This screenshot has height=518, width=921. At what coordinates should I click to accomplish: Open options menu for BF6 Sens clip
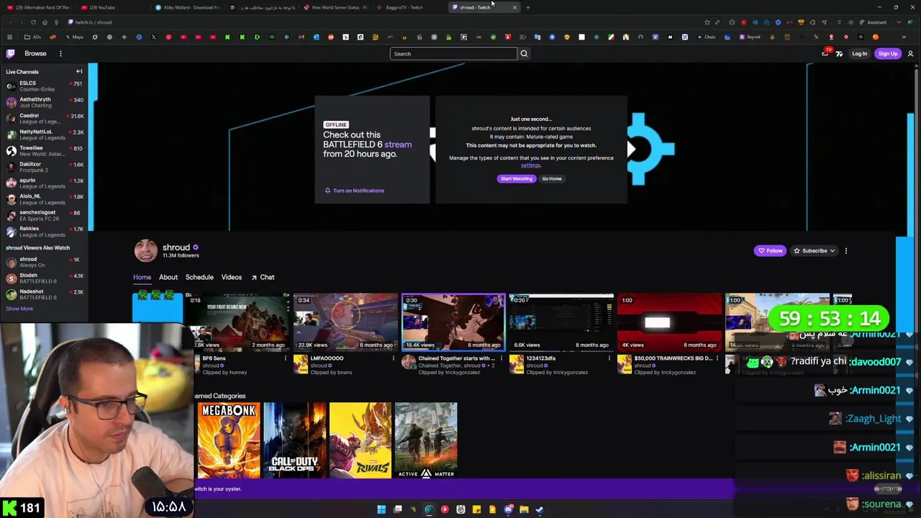[x=285, y=358]
